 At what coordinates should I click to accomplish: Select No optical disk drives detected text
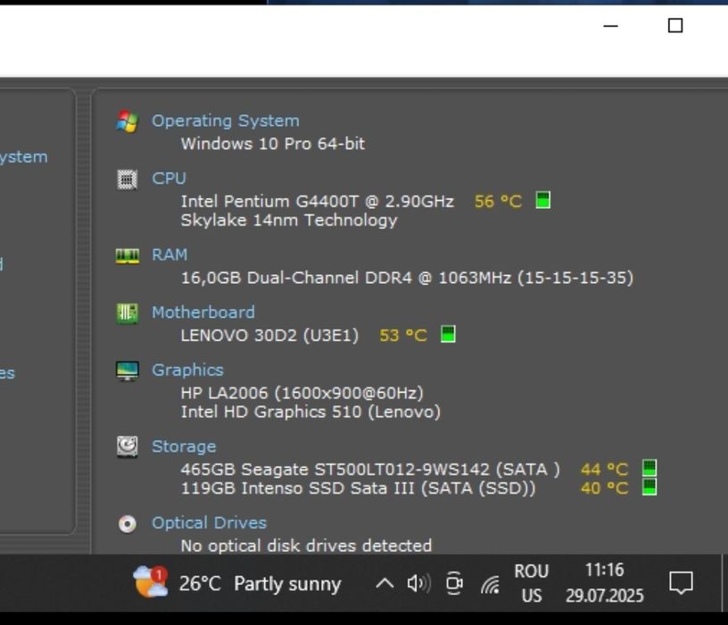tap(306, 546)
